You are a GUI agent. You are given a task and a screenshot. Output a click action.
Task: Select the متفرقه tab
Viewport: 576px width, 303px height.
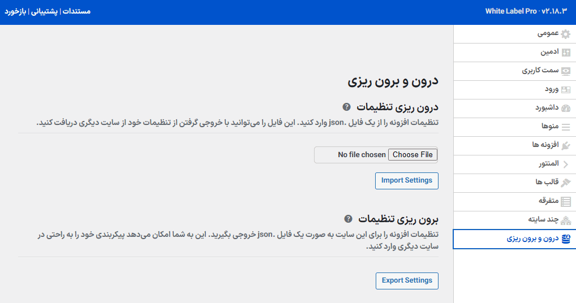click(548, 201)
